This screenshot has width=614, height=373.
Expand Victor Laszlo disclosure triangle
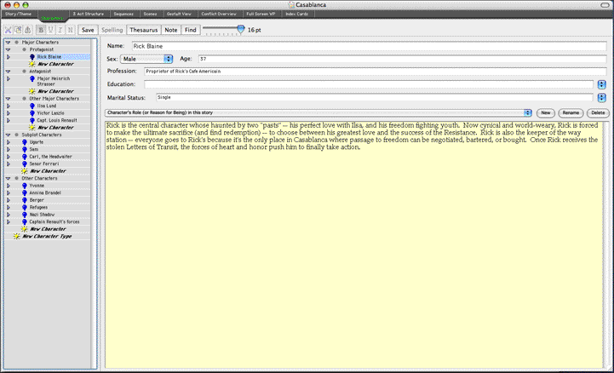coord(9,113)
